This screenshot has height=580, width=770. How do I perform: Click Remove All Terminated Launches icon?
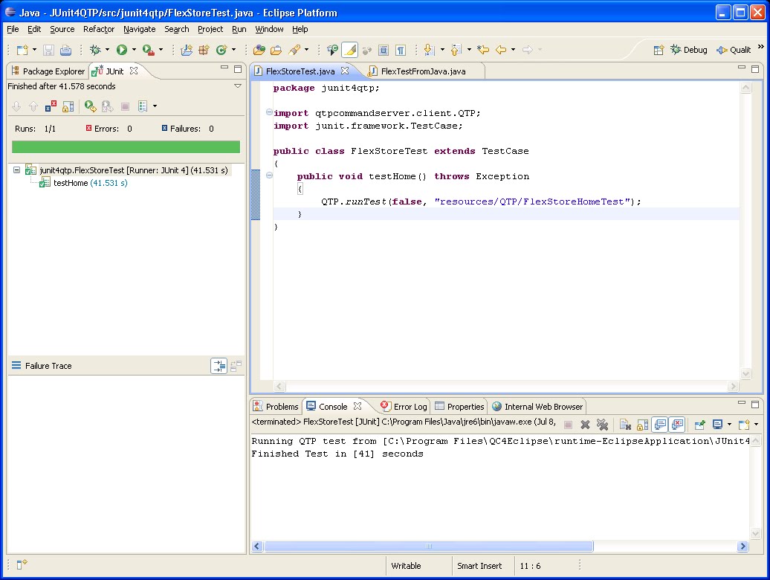pos(602,425)
